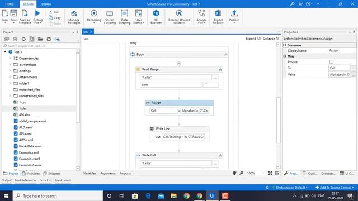Open project folder via File Explorer icon
The height and width of the screenshot is (201, 358).
coord(40,39)
